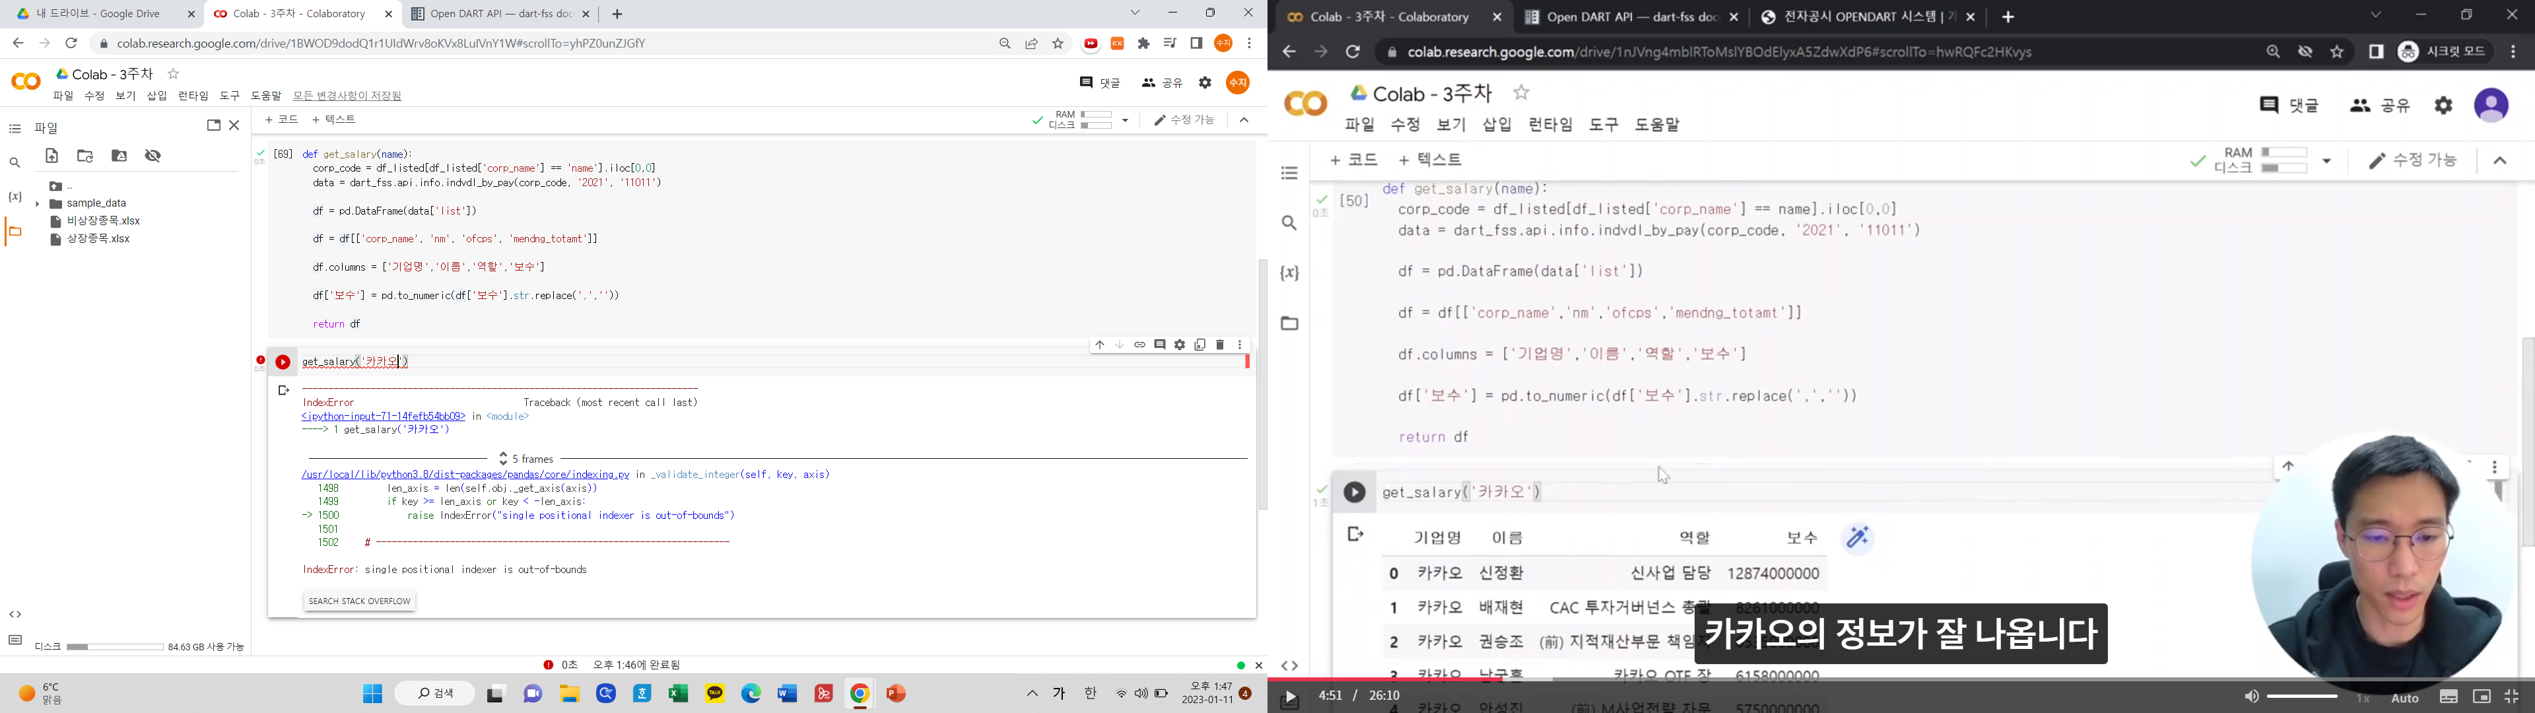2535x713 pixels.
Task: Open the 수정 가능 editing mode dropdown in the left window
Action: (1185, 120)
